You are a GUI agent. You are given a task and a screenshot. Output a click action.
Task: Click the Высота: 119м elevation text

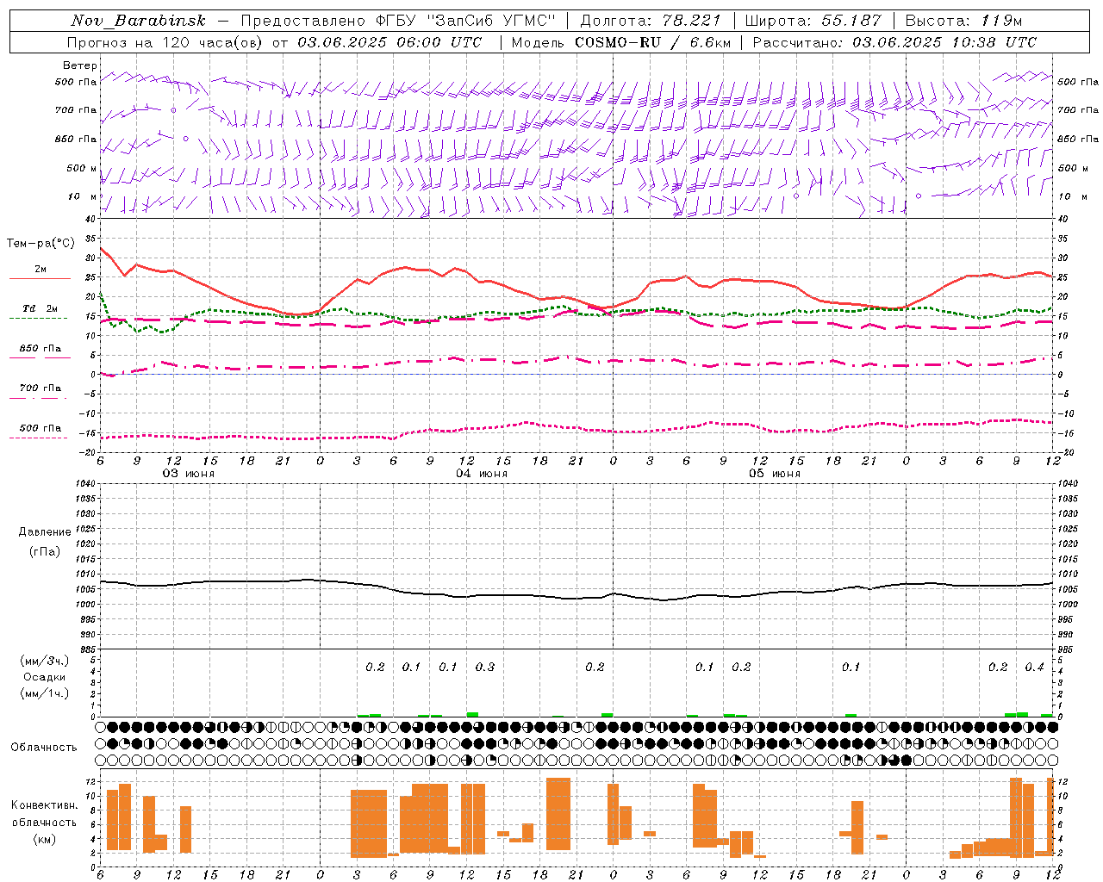point(963,21)
